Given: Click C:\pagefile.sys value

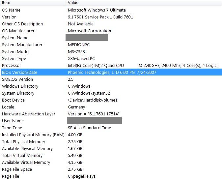Looking at the screenshot, I should pyautogui.click(x=82, y=176).
